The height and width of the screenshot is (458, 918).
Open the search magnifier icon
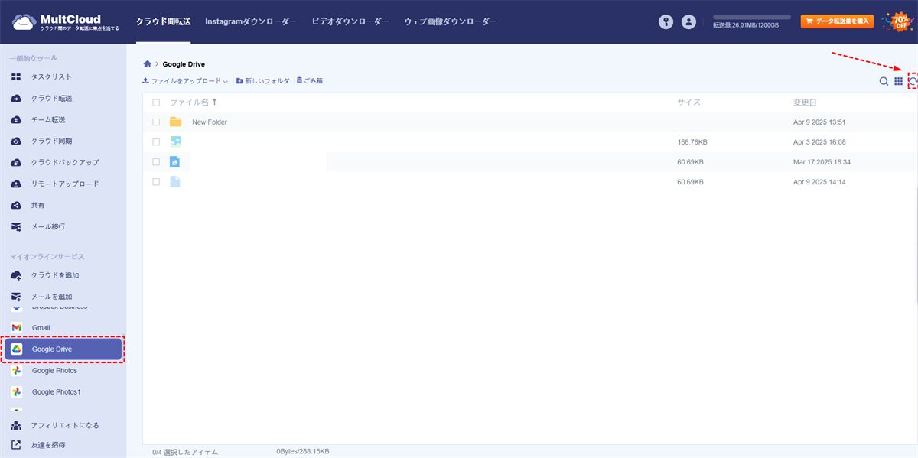coord(884,81)
